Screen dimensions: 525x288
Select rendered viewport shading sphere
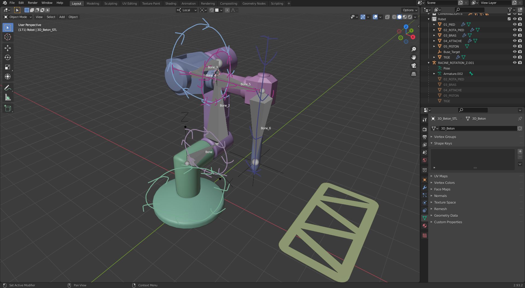tap(410, 17)
